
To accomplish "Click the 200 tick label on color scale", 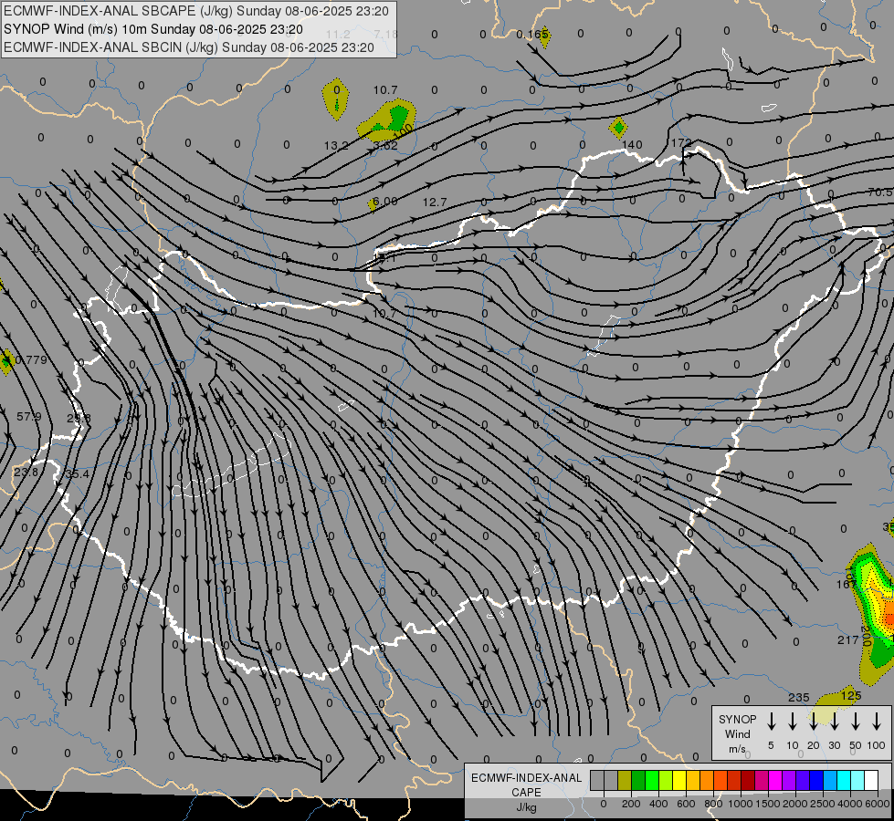I will [631, 804].
